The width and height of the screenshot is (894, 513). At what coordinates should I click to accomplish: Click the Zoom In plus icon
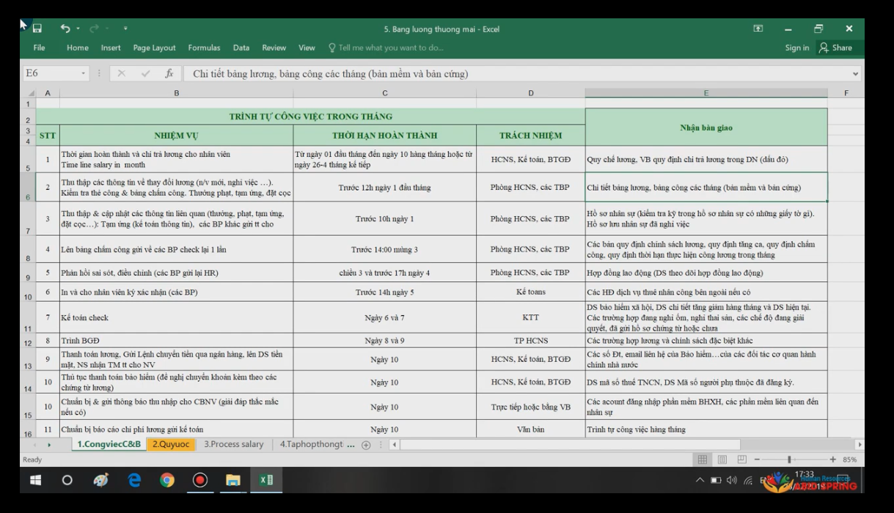pos(832,460)
